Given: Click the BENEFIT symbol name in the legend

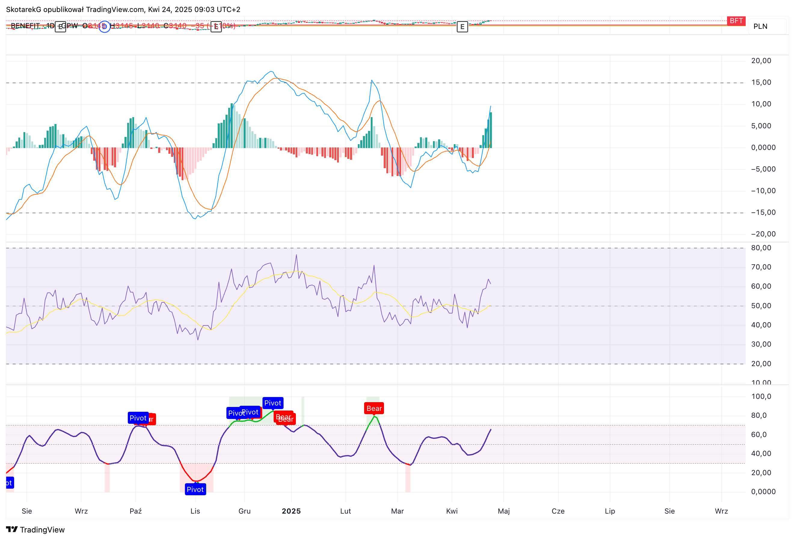Looking at the screenshot, I should 25,26.
